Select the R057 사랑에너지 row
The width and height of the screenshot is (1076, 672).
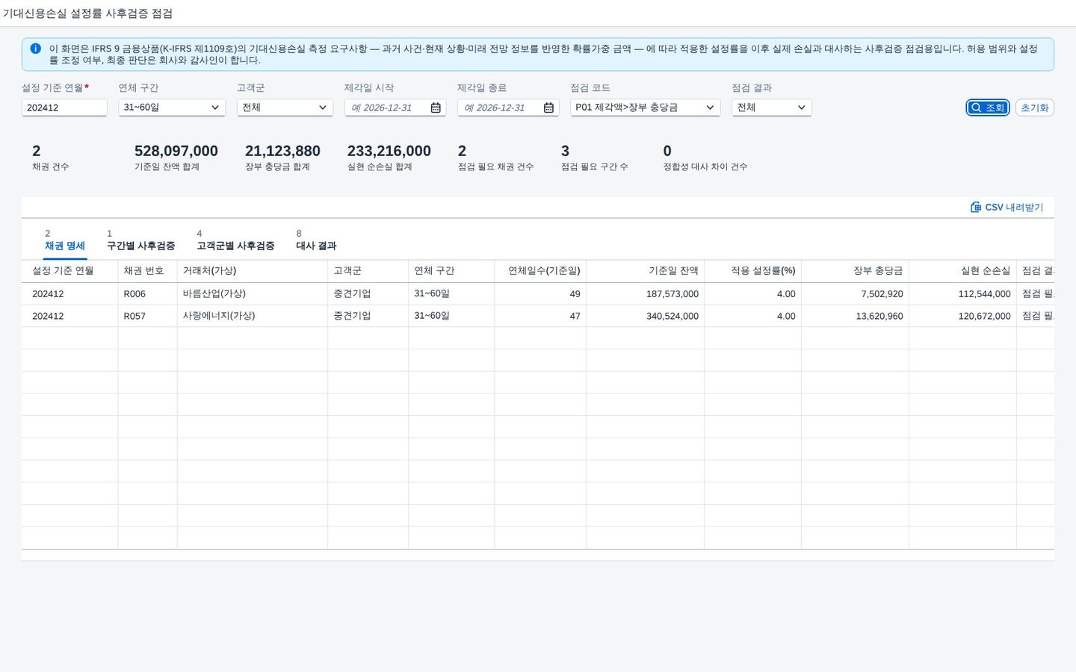[538, 316]
